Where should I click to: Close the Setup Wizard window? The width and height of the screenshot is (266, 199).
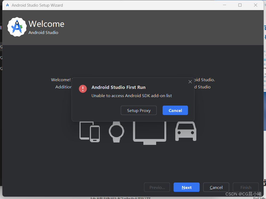pyautogui.click(x=255, y=5)
